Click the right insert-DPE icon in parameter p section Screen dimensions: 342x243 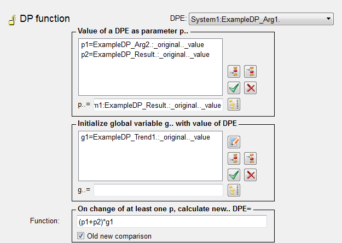click(251, 71)
